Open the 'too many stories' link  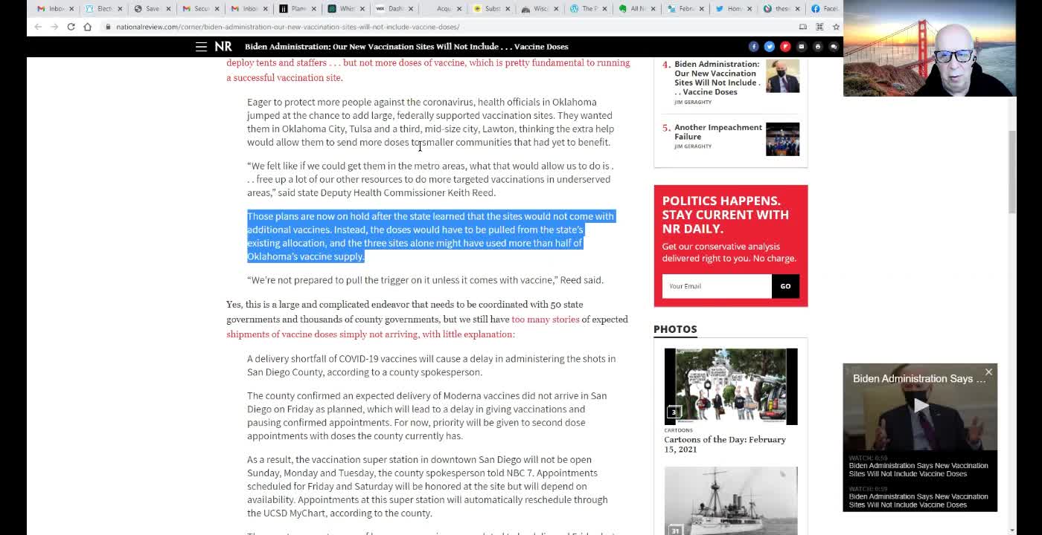click(x=546, y=320)
